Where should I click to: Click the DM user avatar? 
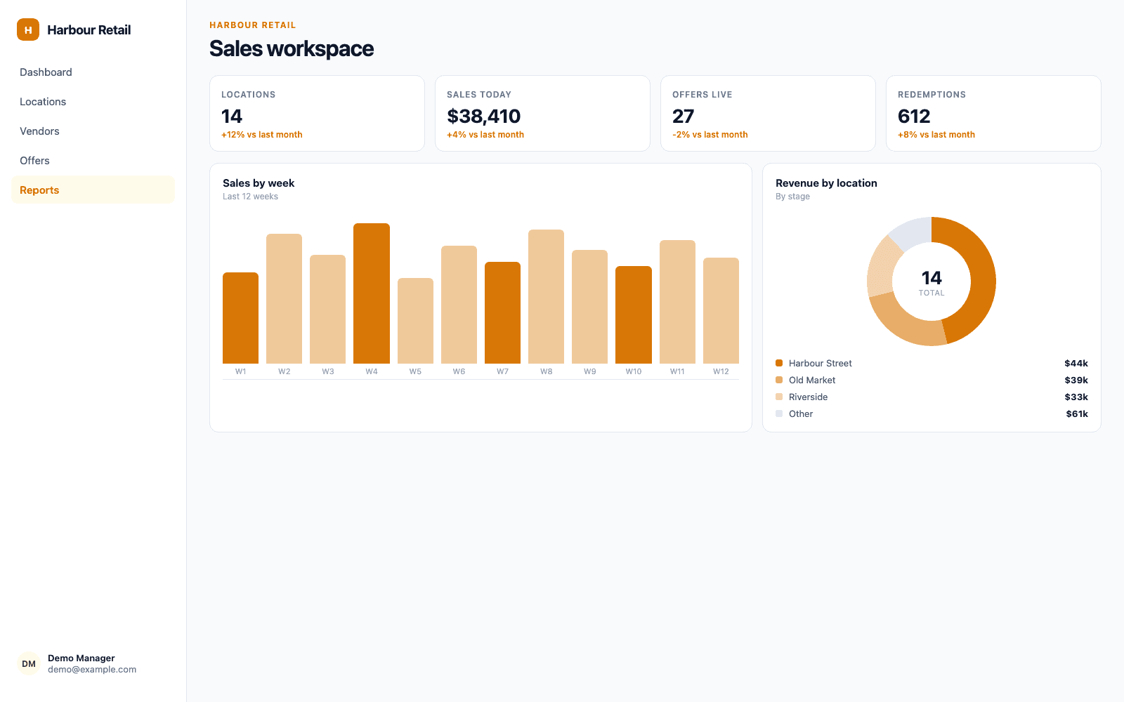pos(29,663)
